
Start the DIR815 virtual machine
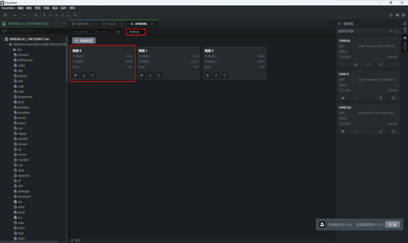coord(343,98)
